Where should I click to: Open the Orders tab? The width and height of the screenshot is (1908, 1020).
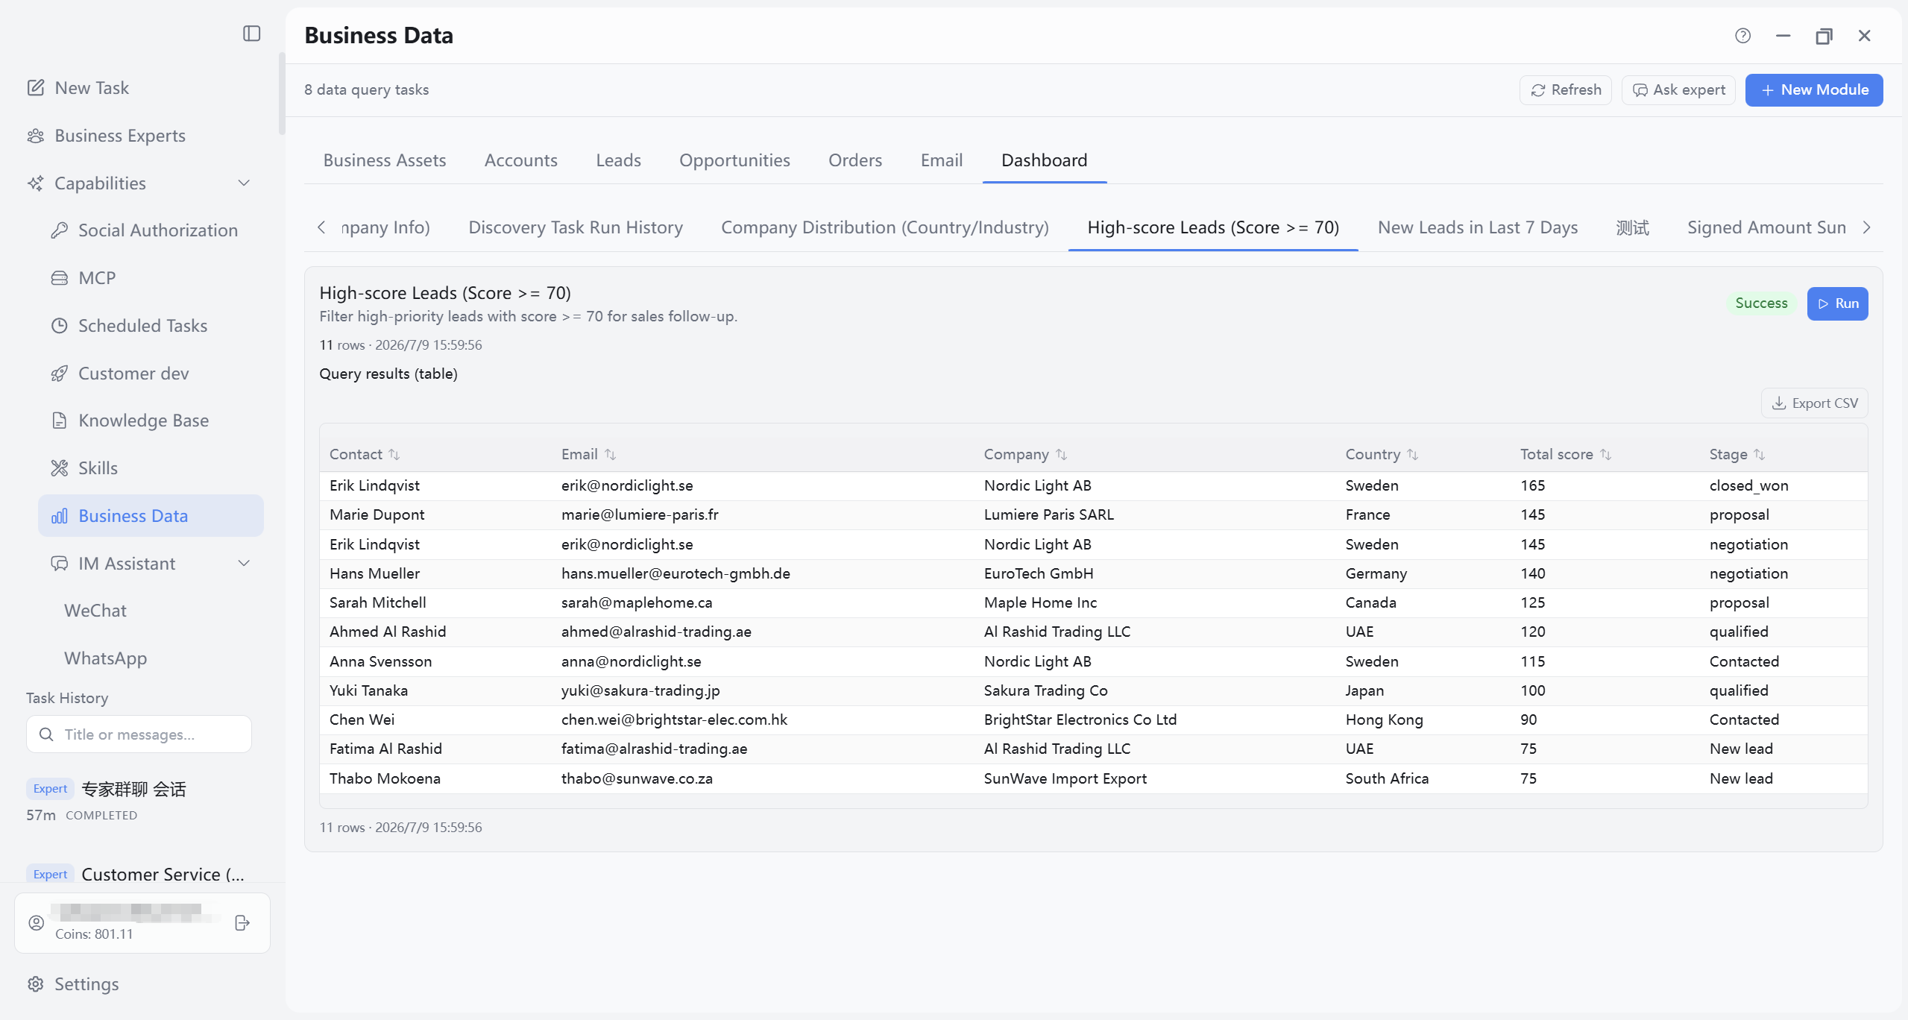[x=855, y=160]
